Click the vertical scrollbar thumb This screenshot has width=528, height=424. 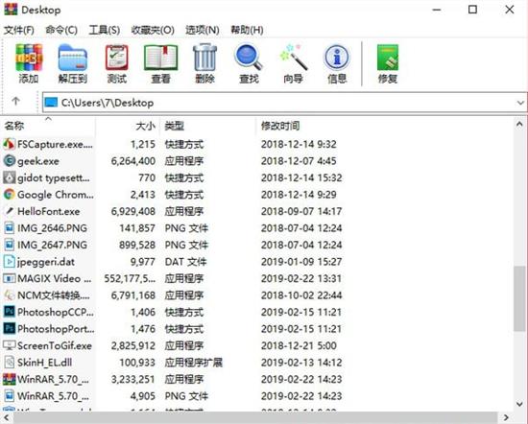tap(520, 298)
